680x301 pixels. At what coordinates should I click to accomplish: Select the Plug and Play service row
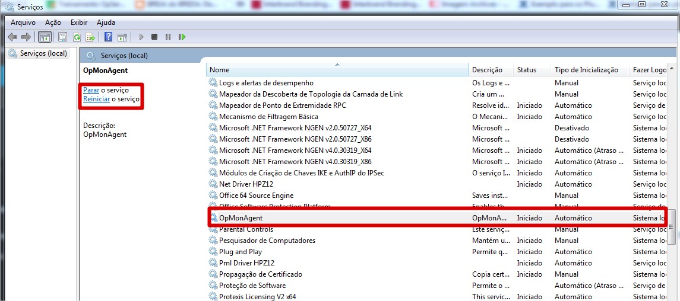tap(241, 252)
